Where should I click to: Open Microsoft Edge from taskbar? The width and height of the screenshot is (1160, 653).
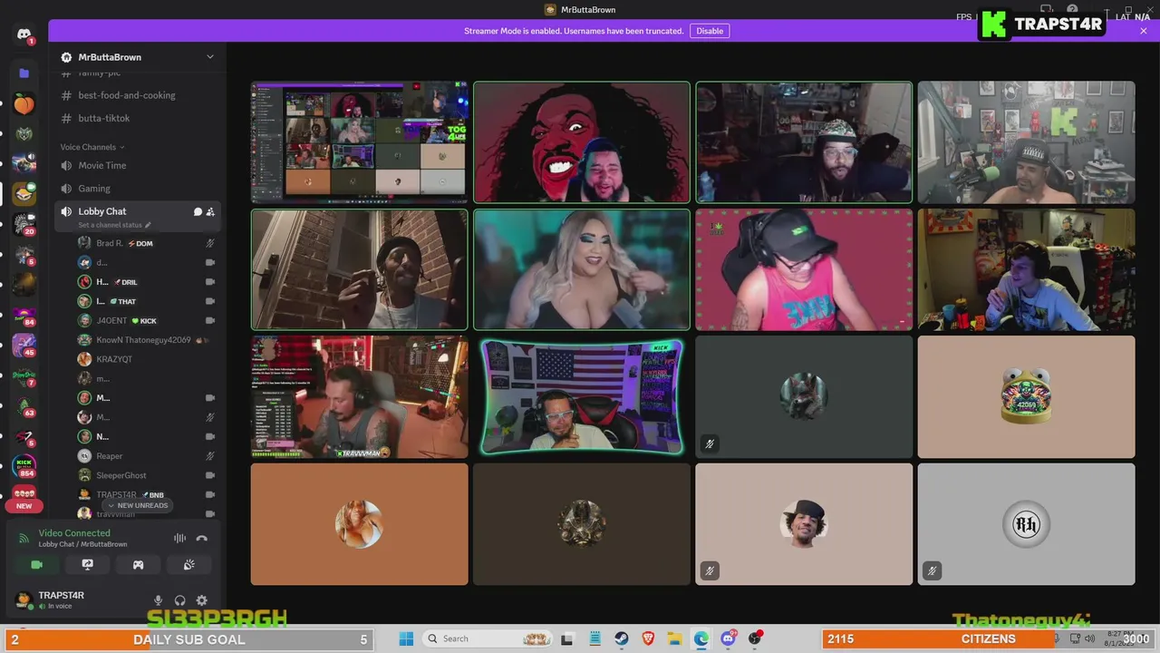(701, 638)
